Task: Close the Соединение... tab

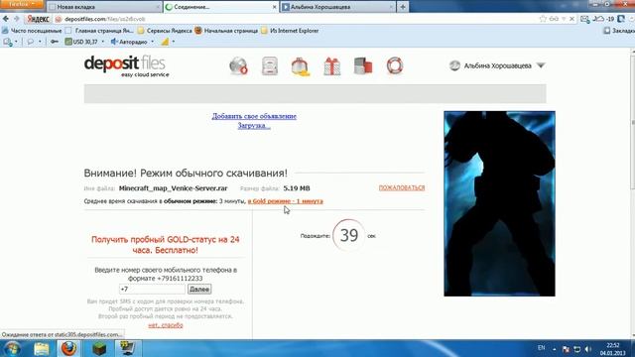Action: pos(274,7)
